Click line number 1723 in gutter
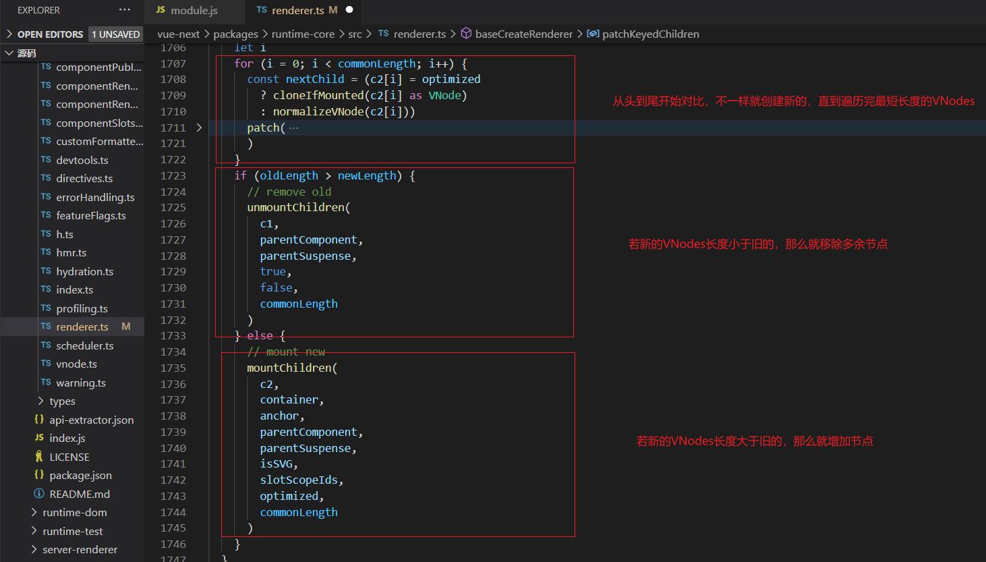986x562 pixels. click(173, 175)
